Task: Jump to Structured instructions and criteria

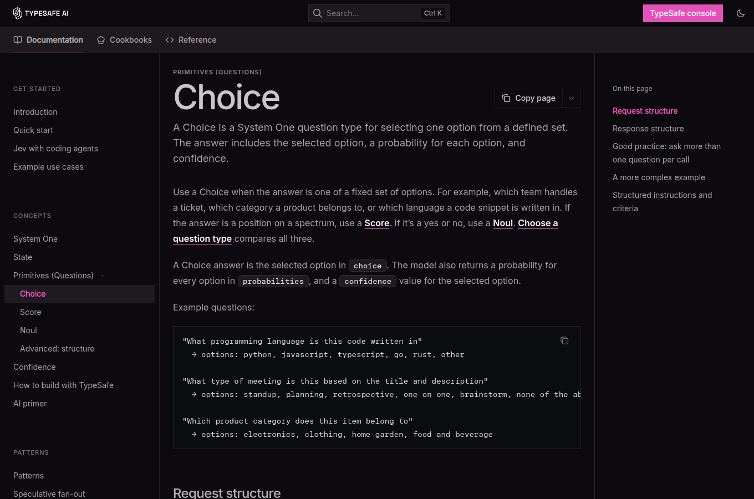Action: (662, 202)
